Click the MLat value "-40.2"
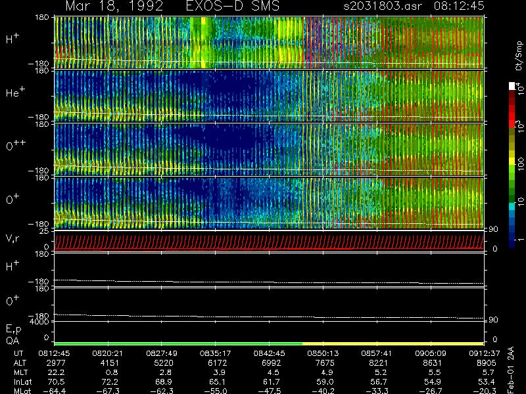The image size is (526, 394). [323, 391]
